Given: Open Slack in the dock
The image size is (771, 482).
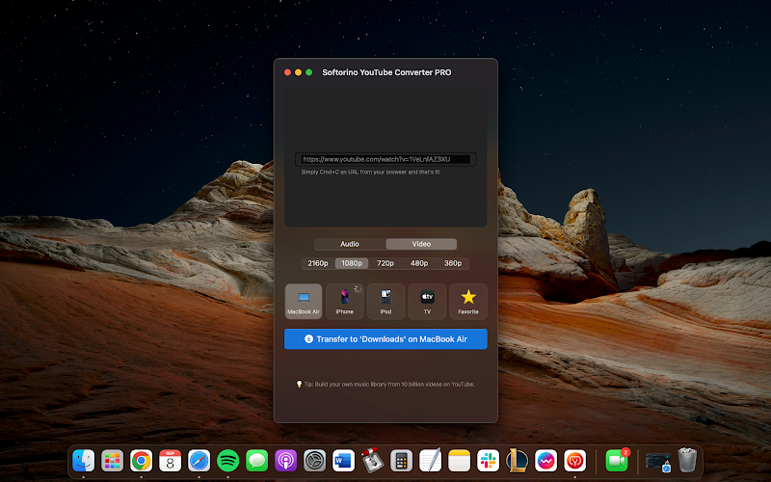Looking at the screenshot, I should coord(488,461).
